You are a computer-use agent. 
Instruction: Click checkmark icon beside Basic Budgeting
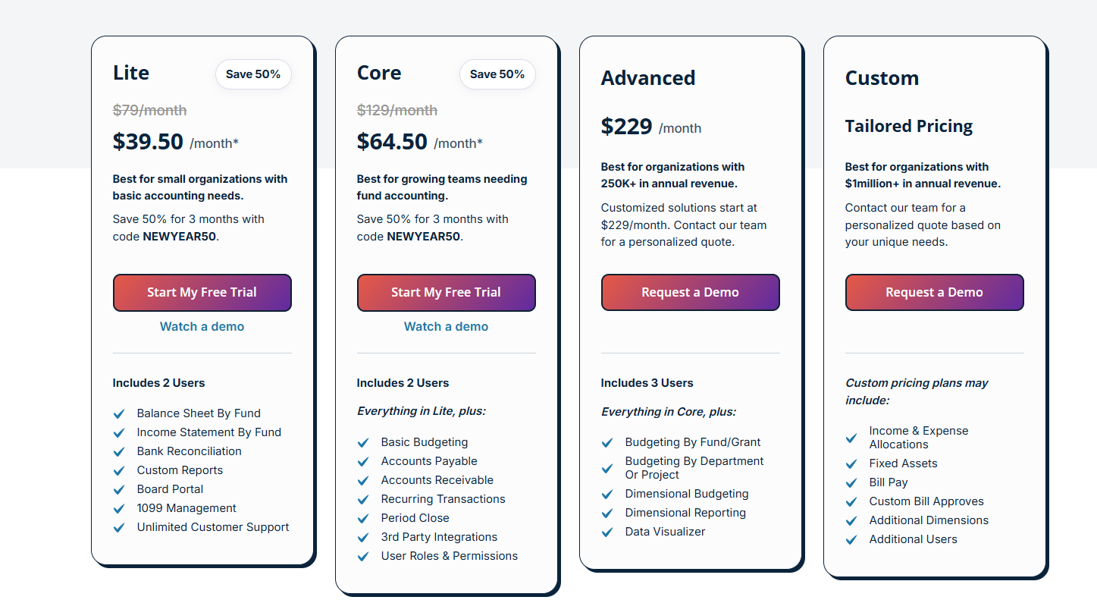(363, 442)
